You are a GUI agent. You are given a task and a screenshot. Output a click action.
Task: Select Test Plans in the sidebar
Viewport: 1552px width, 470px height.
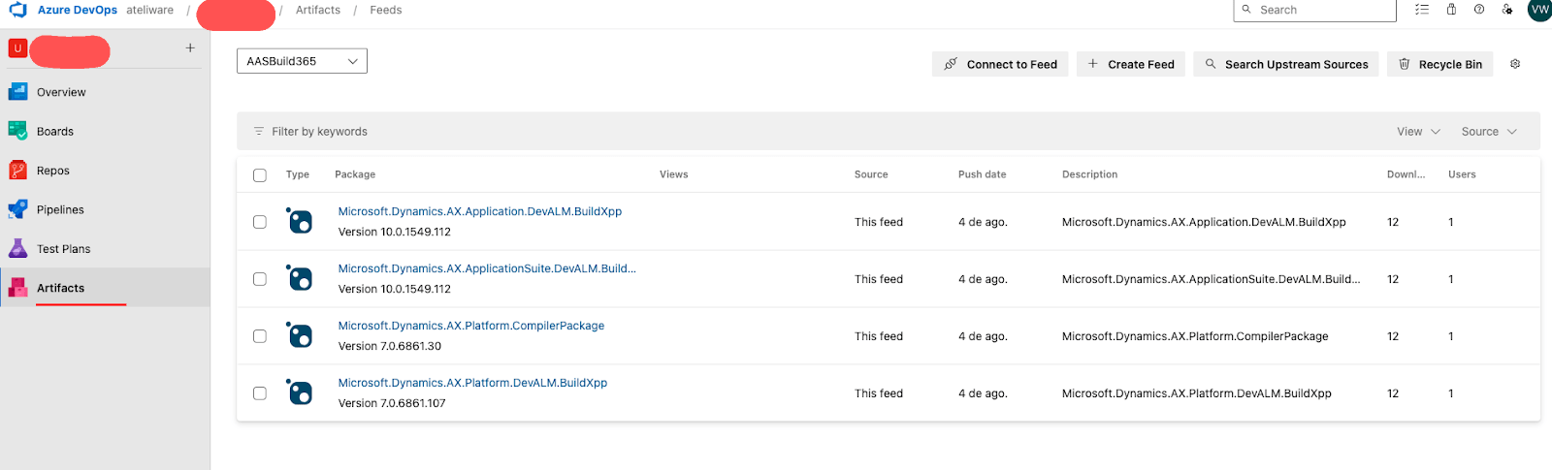pos(105,249)
